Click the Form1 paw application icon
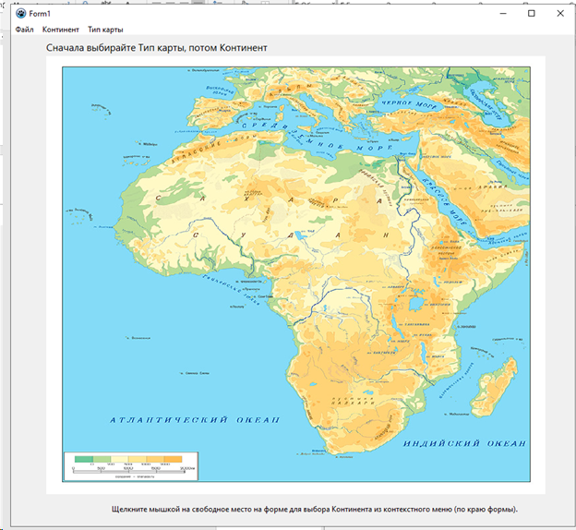Viewport: 576px width, 530px height. pos(21,14)
